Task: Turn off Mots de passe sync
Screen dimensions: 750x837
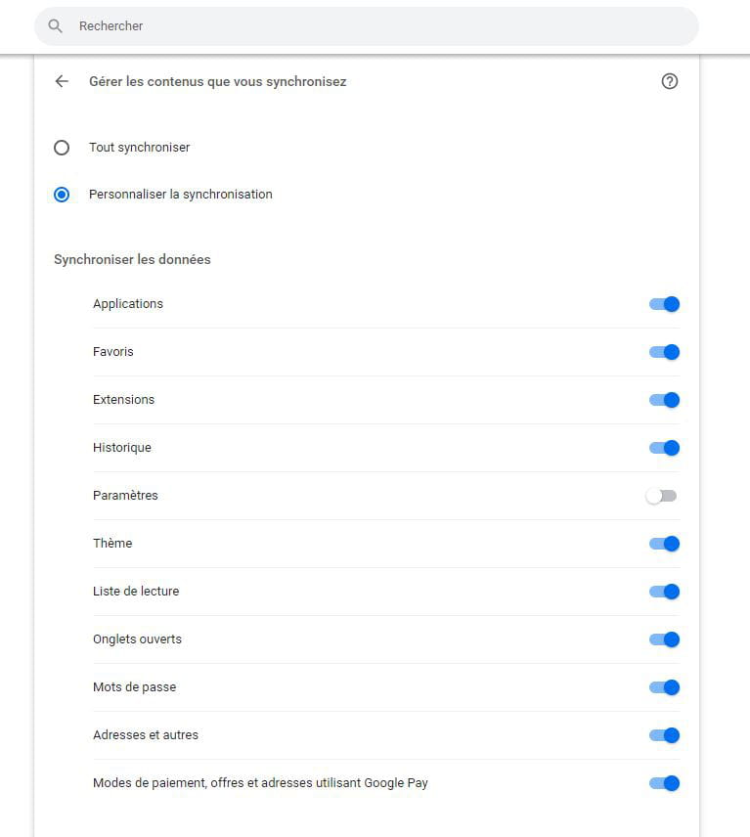Action: tap(664, 687)
